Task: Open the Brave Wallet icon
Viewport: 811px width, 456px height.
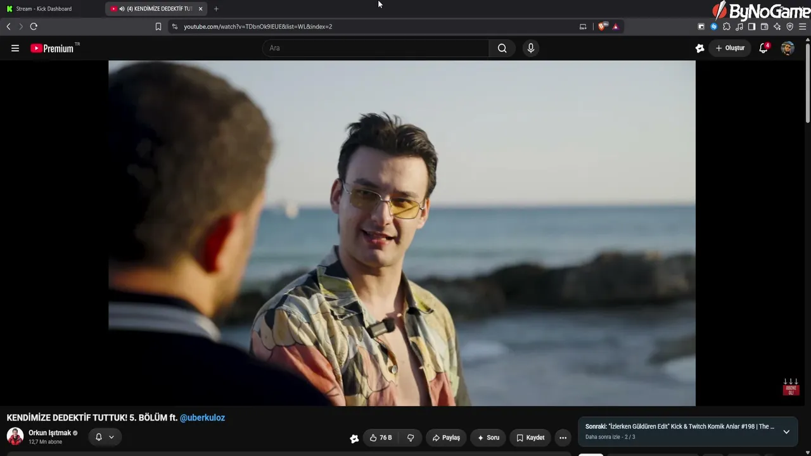Action: point(764,27)
